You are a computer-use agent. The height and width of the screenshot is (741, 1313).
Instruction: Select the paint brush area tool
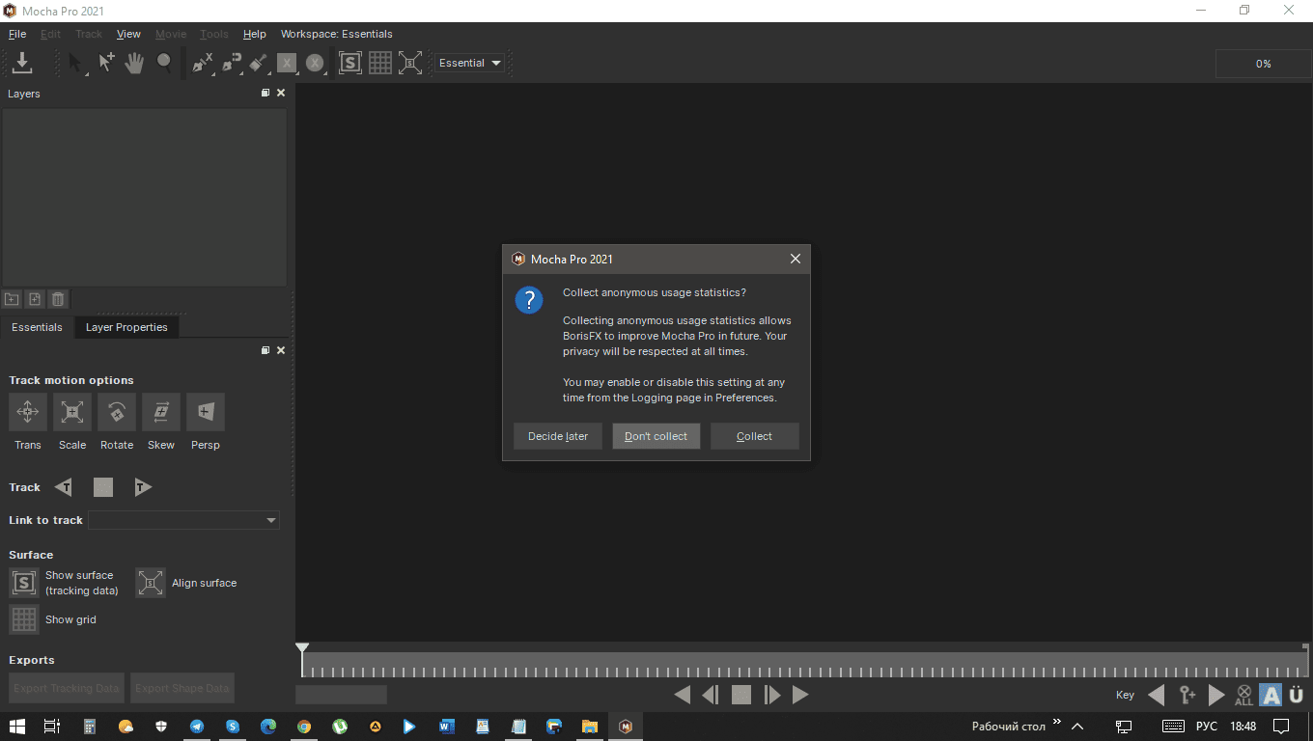pyautogui.click(x=258, y=63)
